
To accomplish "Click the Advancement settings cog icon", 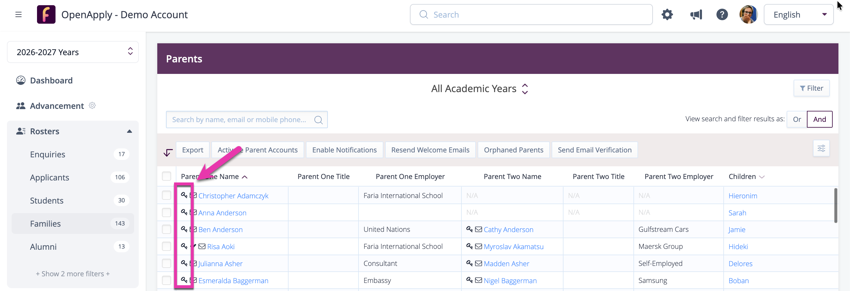I will tap(92, 105).
